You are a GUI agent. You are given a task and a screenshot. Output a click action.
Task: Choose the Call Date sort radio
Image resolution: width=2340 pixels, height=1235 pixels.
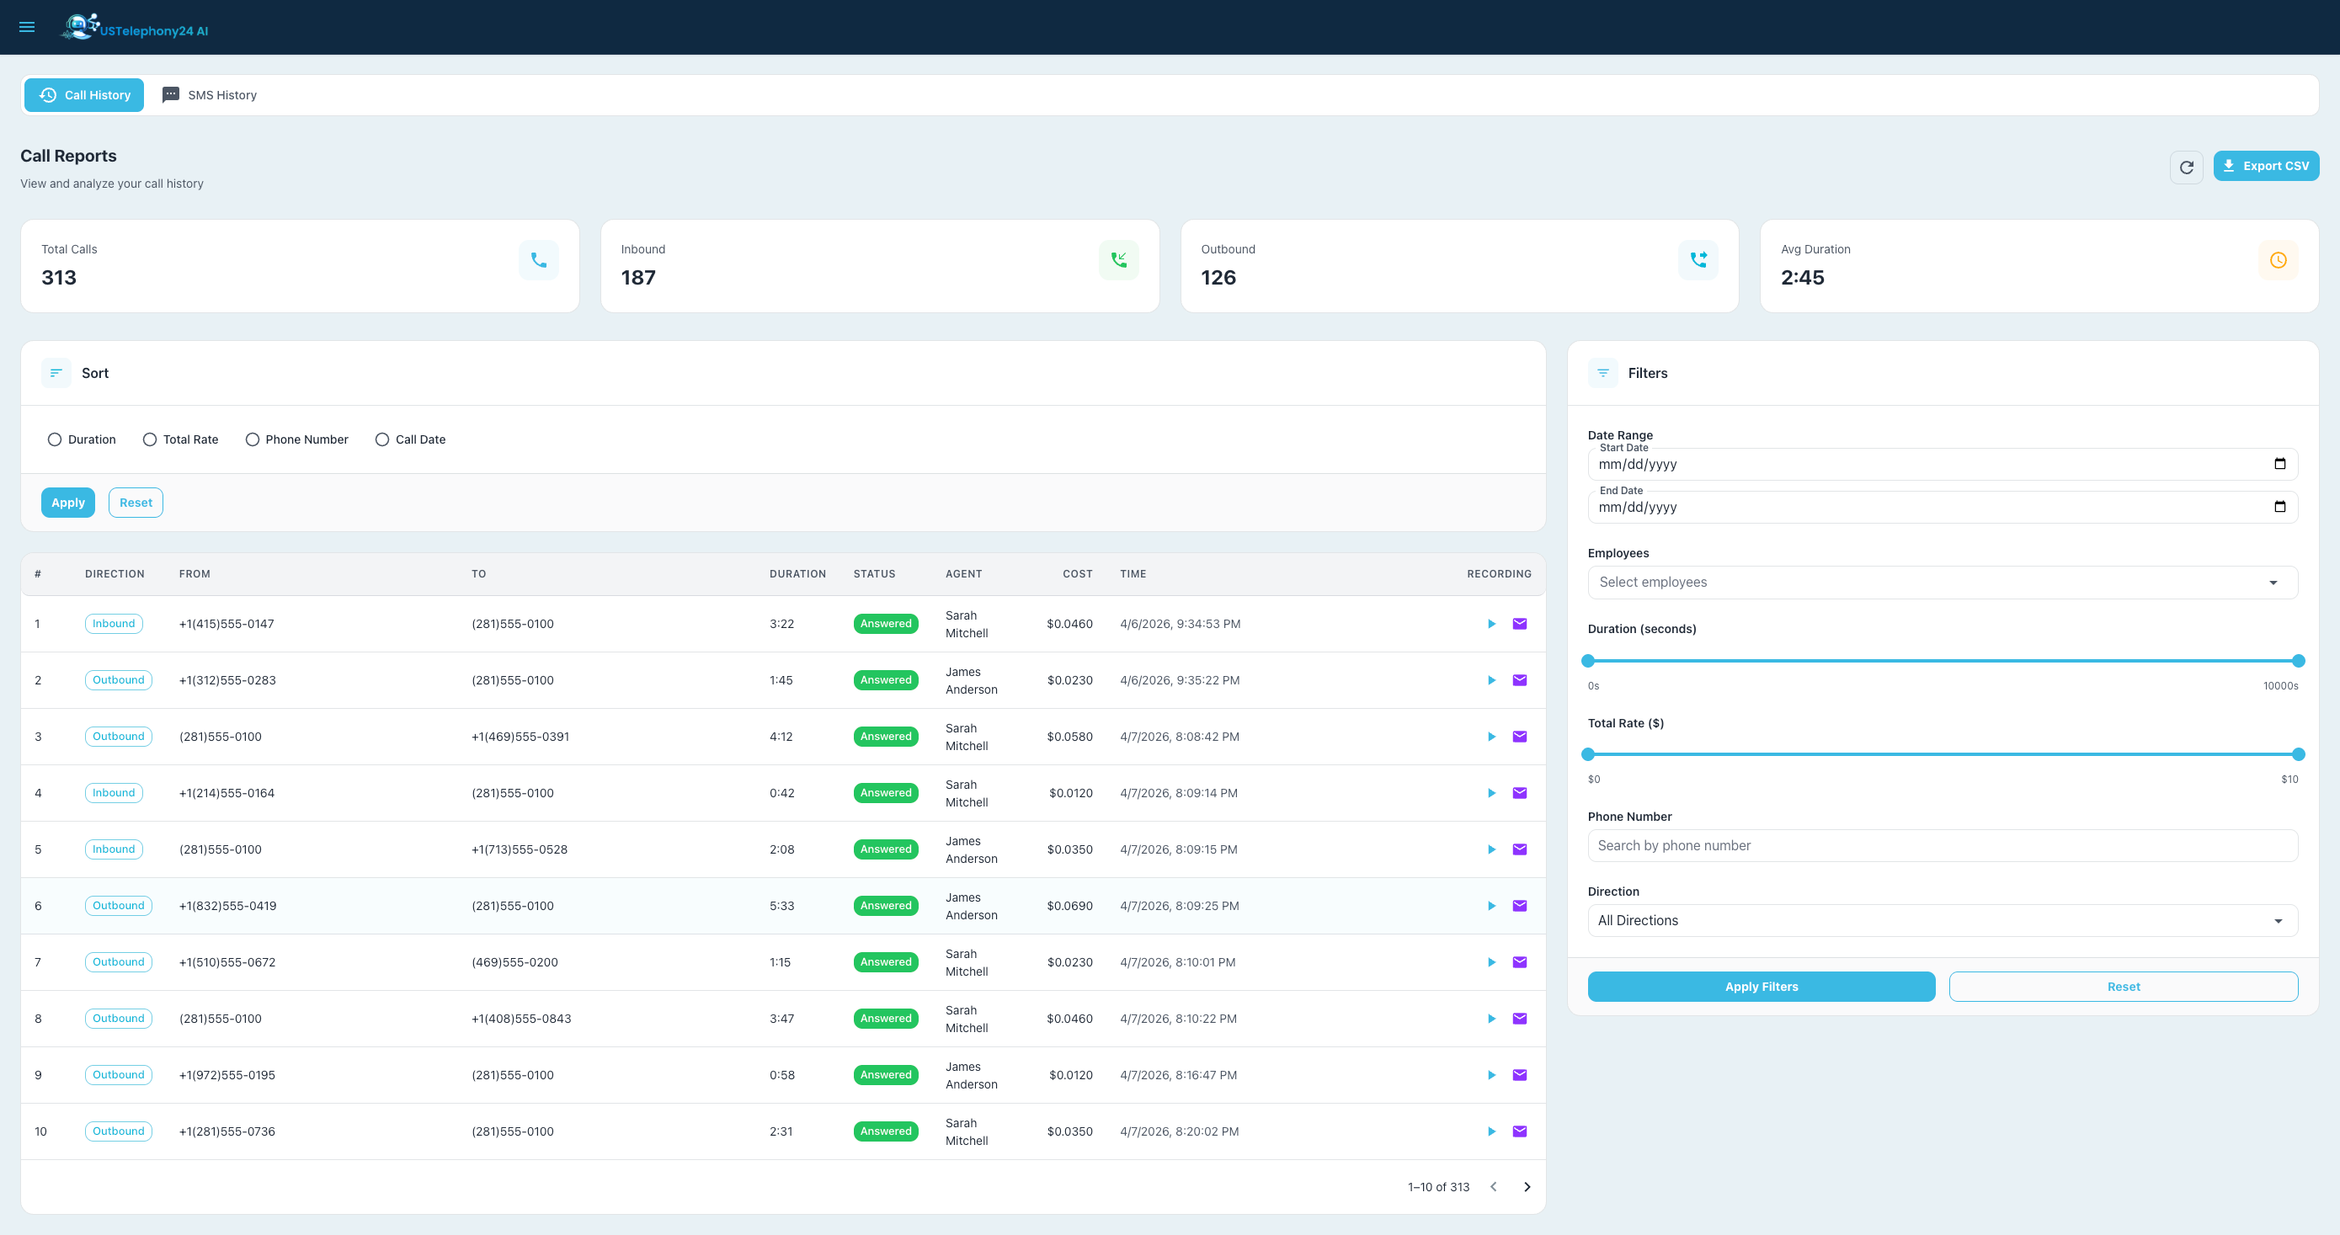click(x=382, y=439)
